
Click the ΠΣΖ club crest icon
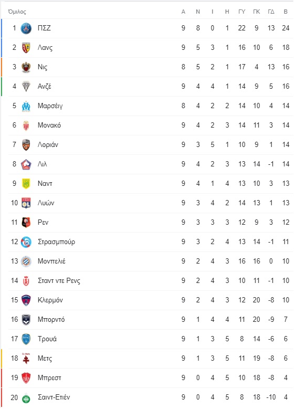pos(26,28)
